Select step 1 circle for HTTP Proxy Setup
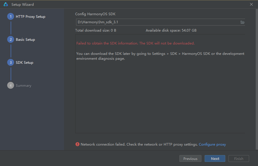258x166 pixels. (x=11, y=17)
